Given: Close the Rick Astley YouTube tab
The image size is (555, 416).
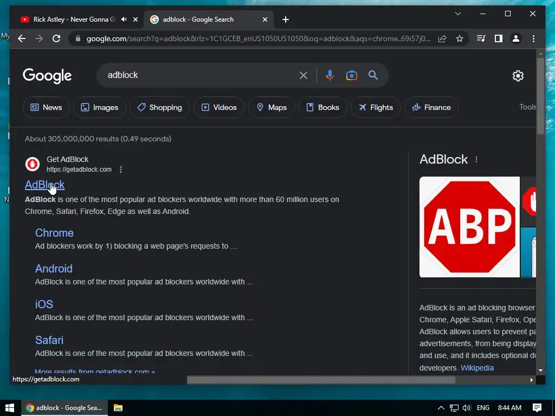Looking at the screenshot, I should (x=135, y=19).
